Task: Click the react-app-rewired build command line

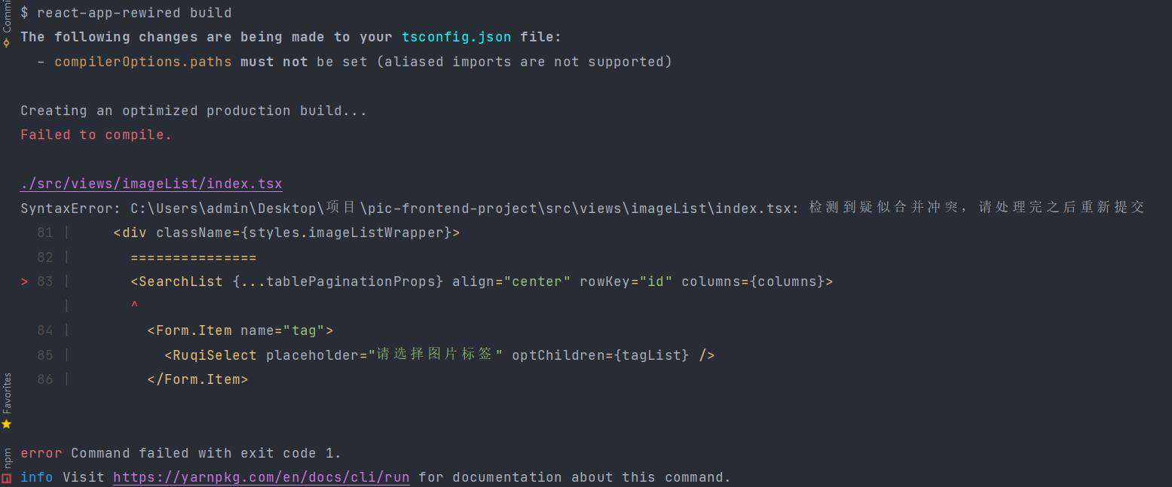Action: click(126, 13)
